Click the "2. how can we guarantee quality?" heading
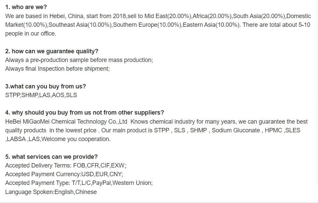 pos(52,51)
